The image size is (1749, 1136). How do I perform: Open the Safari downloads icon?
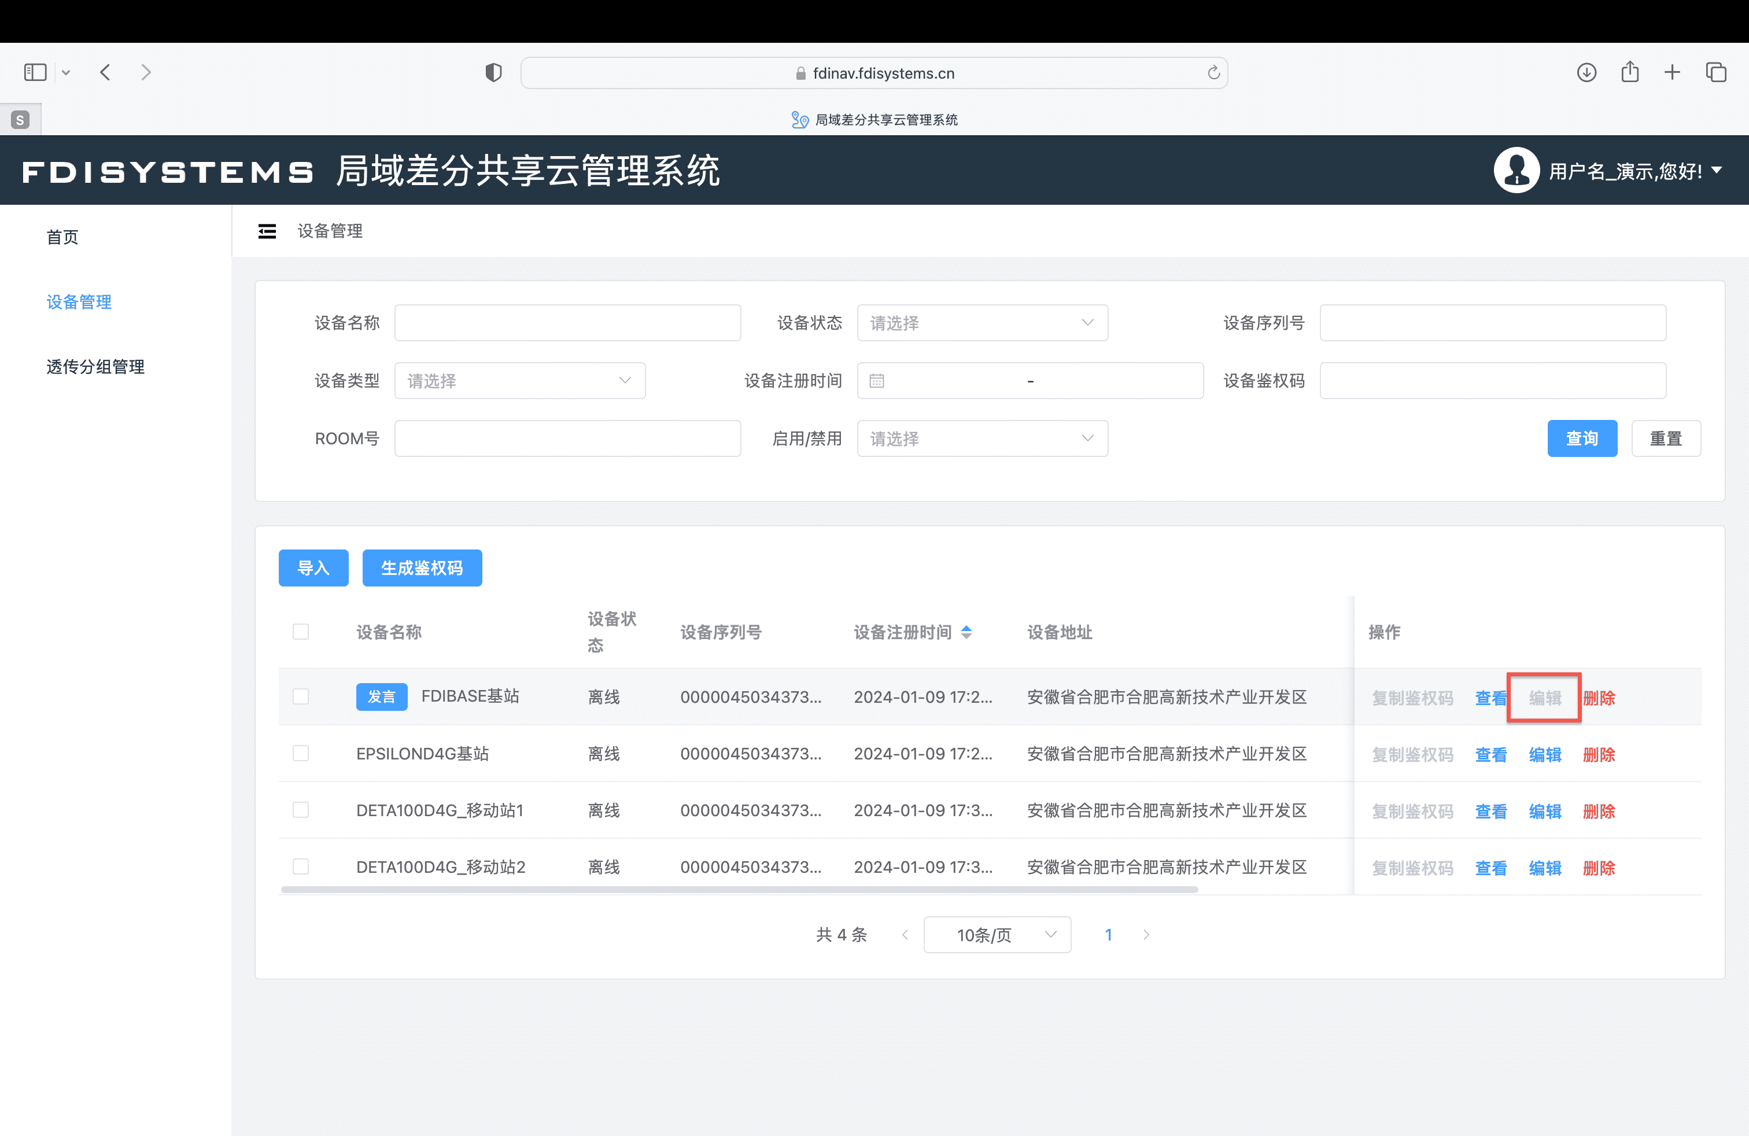[1586, 72]
